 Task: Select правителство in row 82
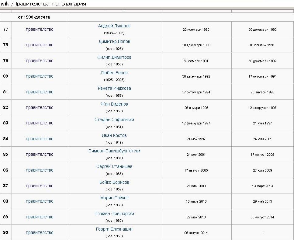(x=40, y=108)
